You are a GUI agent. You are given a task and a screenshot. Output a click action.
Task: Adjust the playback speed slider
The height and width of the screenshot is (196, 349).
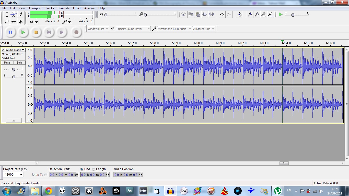(293, 15)
